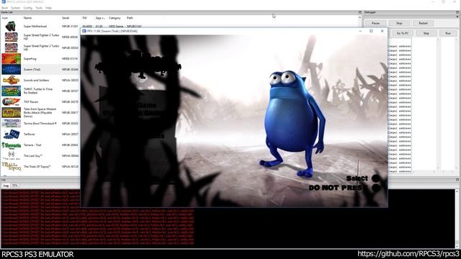Select the TNT Racers game icon
The height and width of the screenshot is (259, 461).
[11, 101]
